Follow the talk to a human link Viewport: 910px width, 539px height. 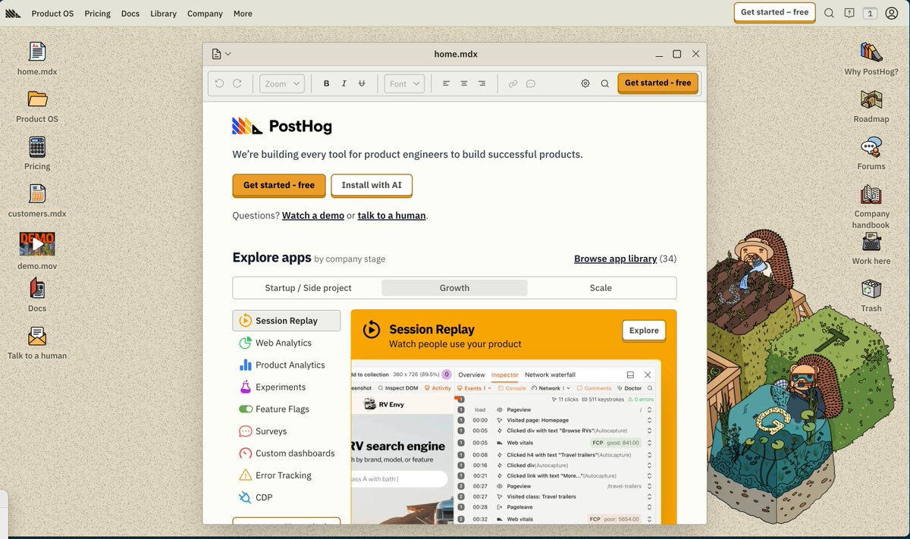391,215
